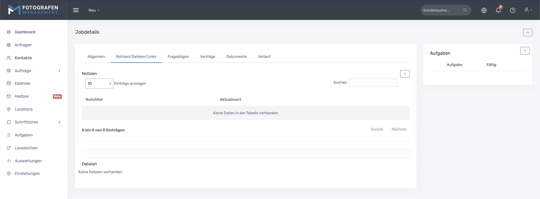Click the hamburger menu icon
540x199 pixels.
[x=76, y=10]
